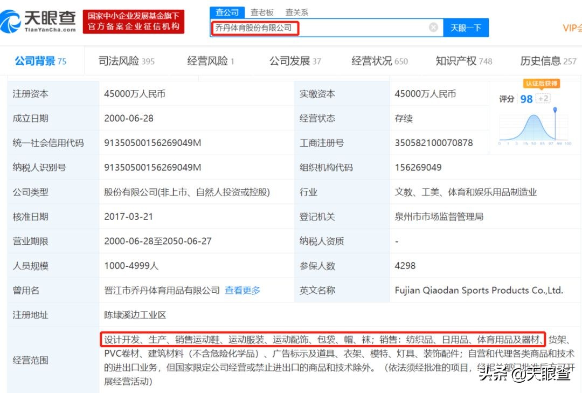Click the 实缴资本 value 45000万人民币
Image resolution: width=582 pixels, height=393 pixels.
click(425, 94)
